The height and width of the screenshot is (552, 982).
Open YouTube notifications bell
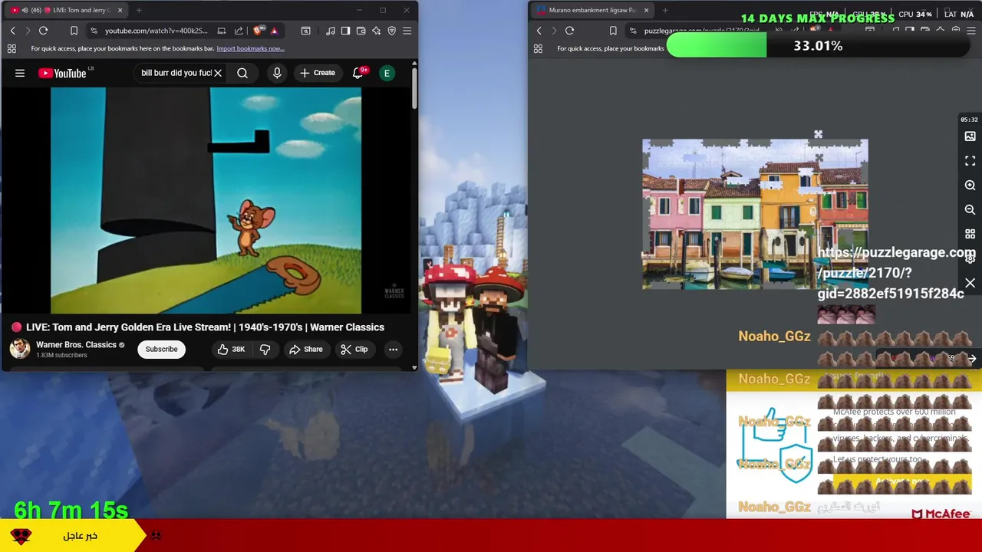pos(358,73)
